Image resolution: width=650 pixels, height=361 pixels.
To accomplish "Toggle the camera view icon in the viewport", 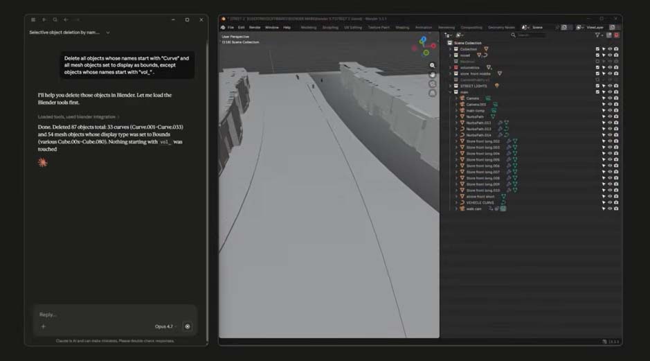I will [x=433, y=84].
